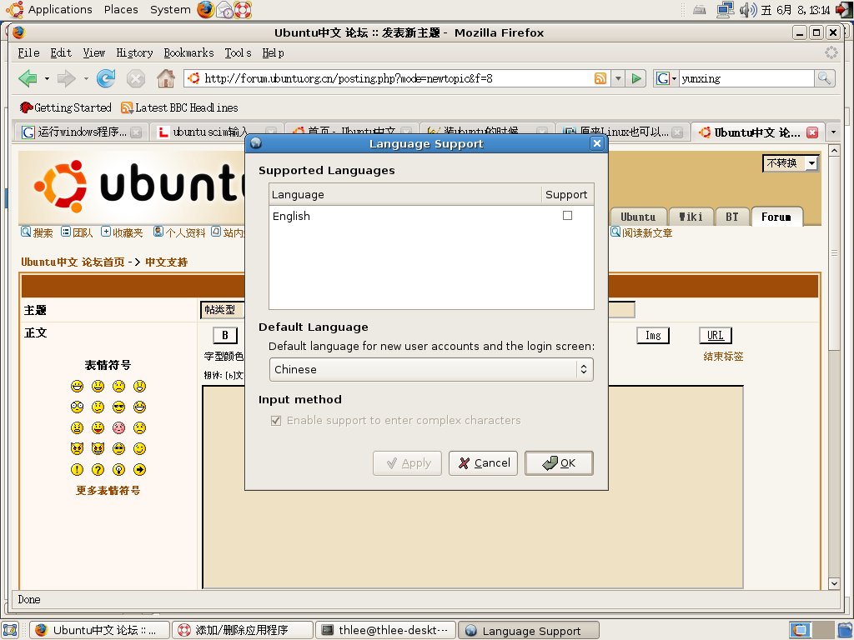Screen dimensions: 854x640
Task: Click OK in Language Support dialog
Action: (x=559, y=463)
